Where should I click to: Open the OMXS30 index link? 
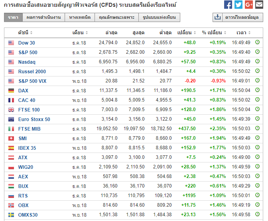tap(28, 215)
